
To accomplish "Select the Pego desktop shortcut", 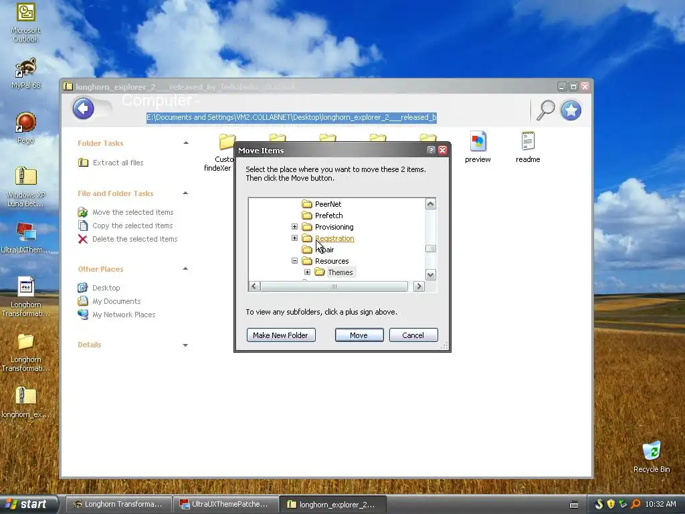I will point(26,128).
